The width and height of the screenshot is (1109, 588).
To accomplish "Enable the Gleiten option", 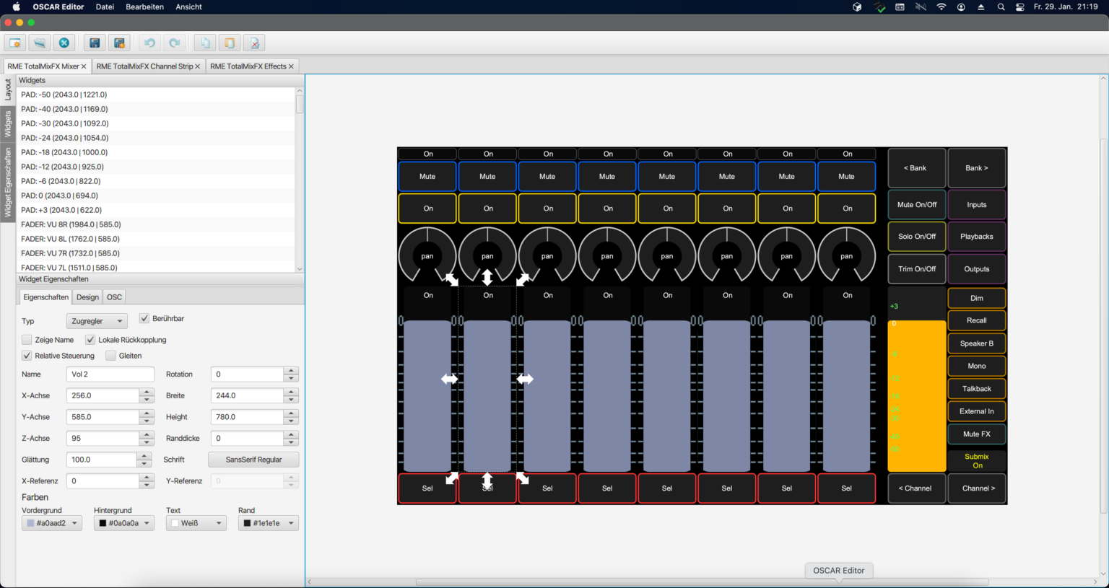I will click(110, 355).
